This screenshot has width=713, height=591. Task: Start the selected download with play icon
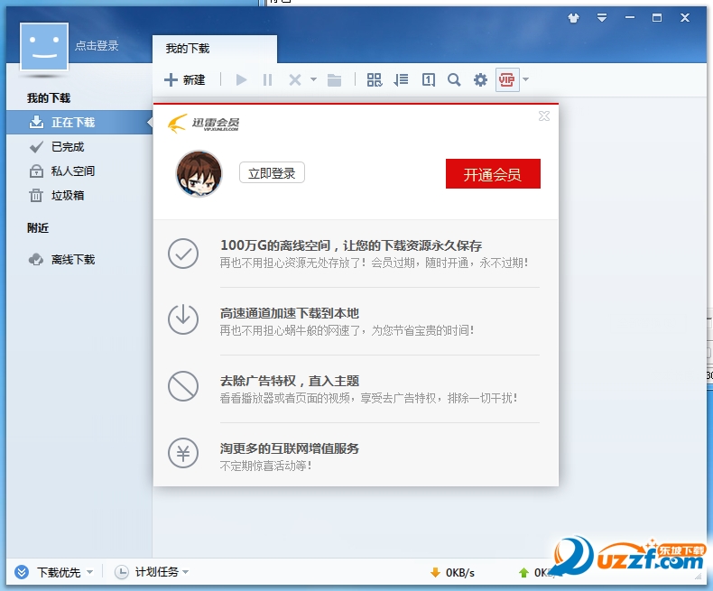coord(242,80)
